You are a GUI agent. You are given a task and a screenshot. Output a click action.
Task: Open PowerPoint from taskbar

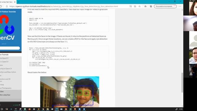click(x=66, y=109)
